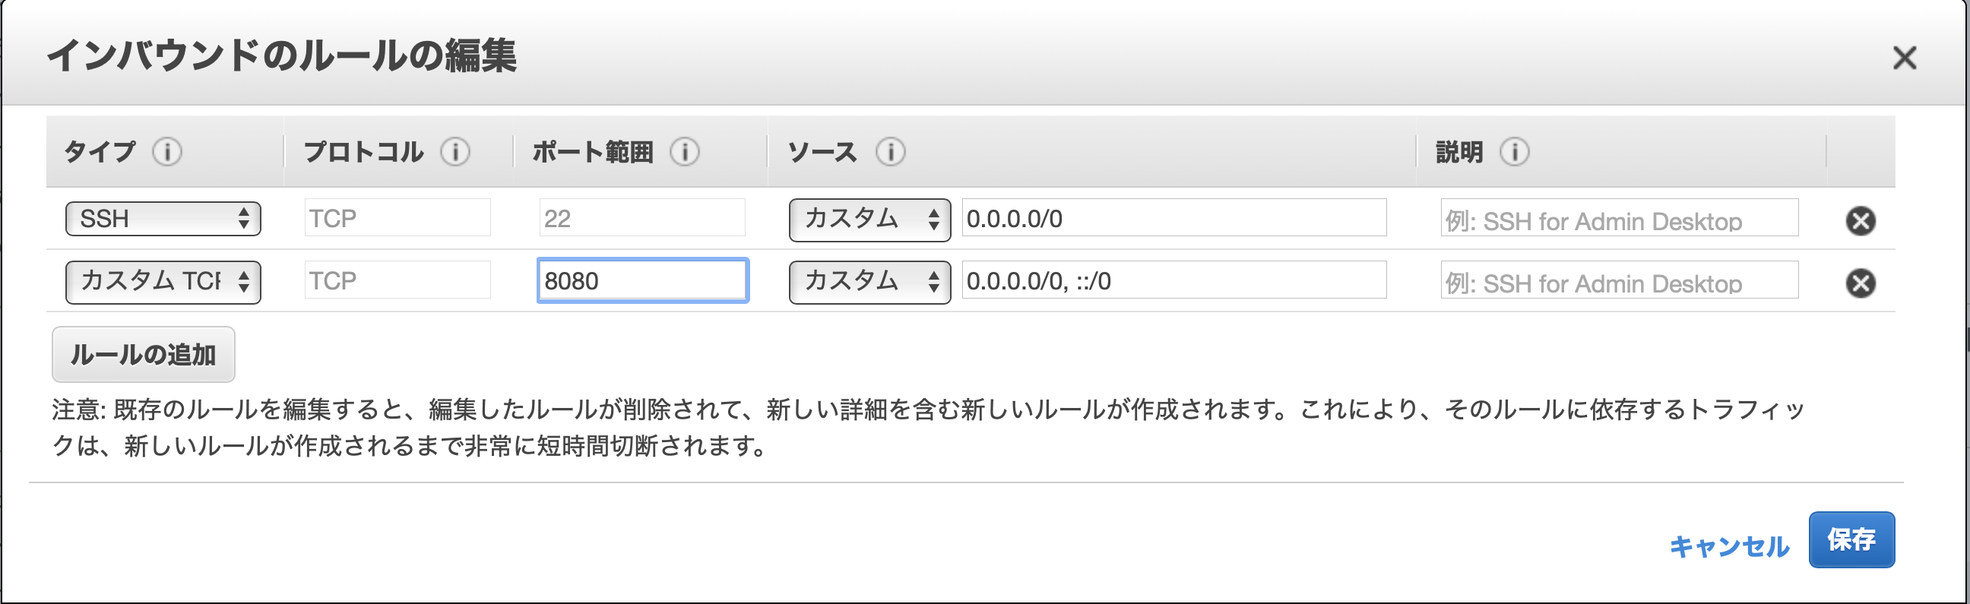Click the ルールの追加 button

pyautogui.click(x=143, y=354)
